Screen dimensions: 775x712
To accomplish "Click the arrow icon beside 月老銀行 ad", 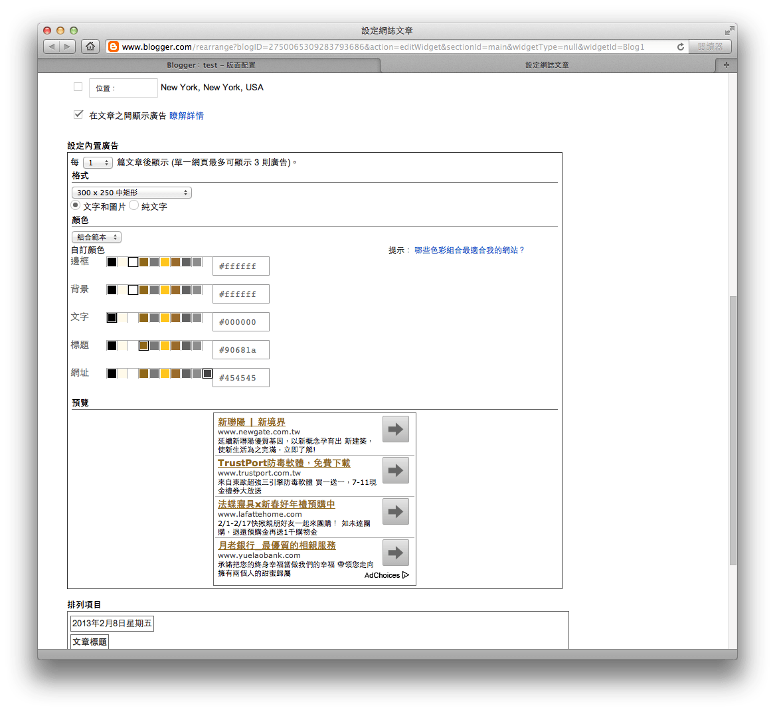I will click(x=395, y=553).
